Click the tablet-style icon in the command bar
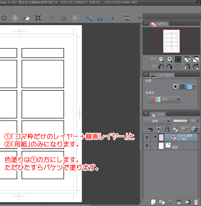The width and height of the screenshot is (201, 206). (127, 18)
